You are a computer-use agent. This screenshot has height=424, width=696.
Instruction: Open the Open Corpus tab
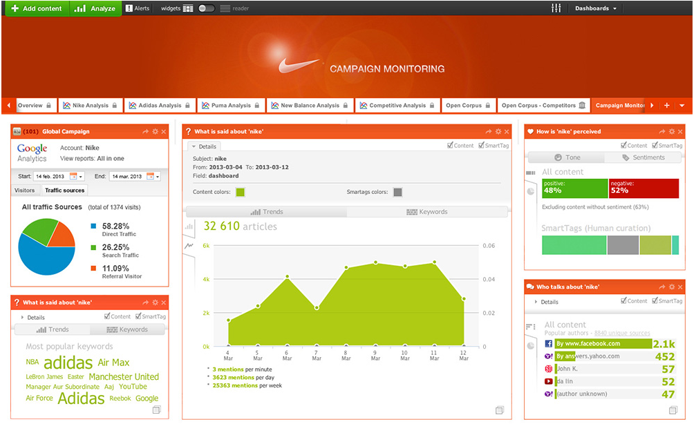[x=468, y=106]
